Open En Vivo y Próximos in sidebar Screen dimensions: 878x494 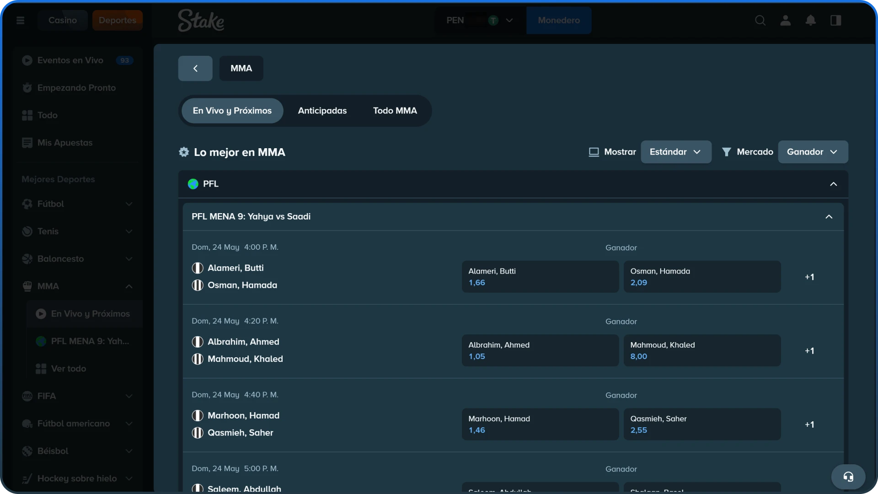pos(85,314)
